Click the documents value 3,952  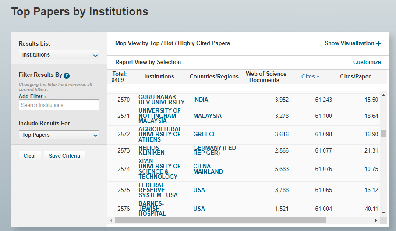tap(282, 100)
